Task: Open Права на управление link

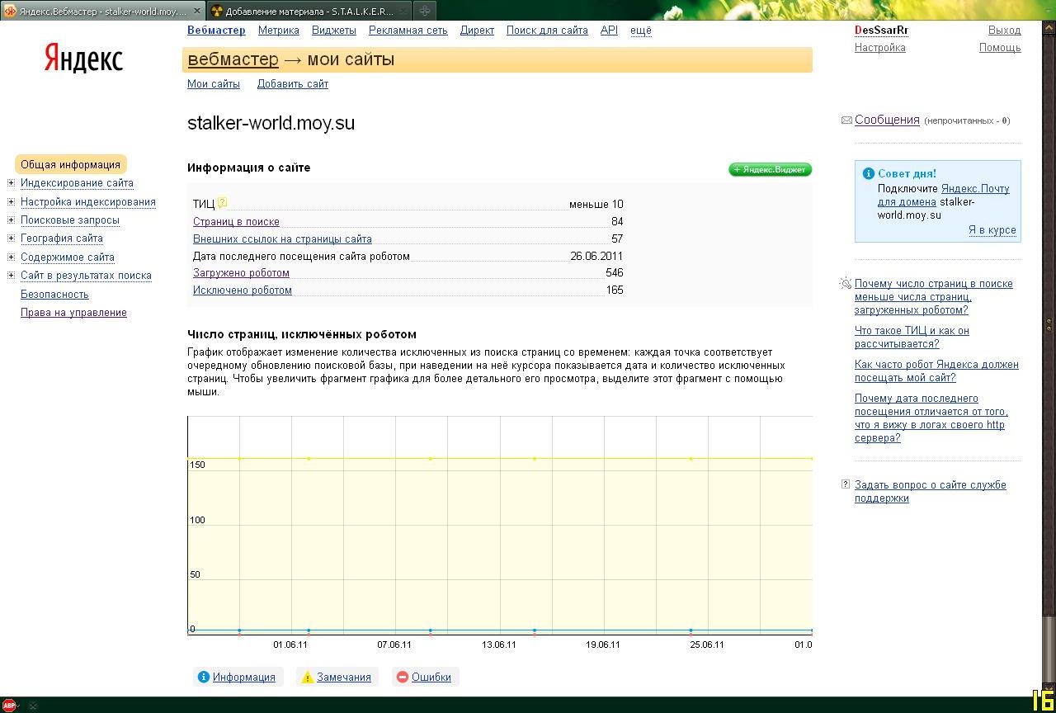Action: 73,313
